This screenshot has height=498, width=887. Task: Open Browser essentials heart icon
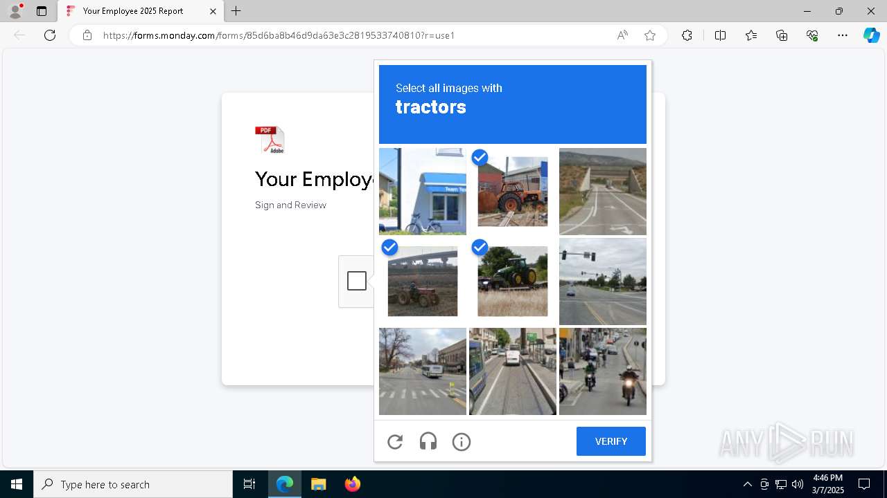tap(812, 35)
